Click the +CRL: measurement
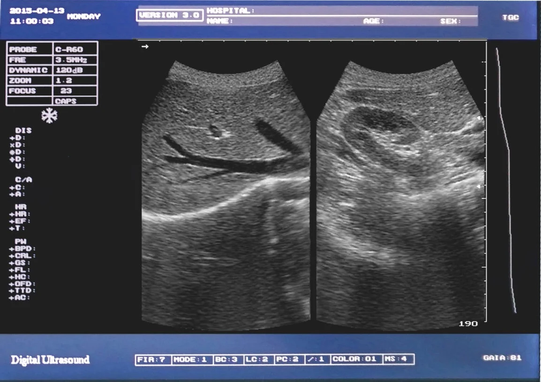 (23, 256)
